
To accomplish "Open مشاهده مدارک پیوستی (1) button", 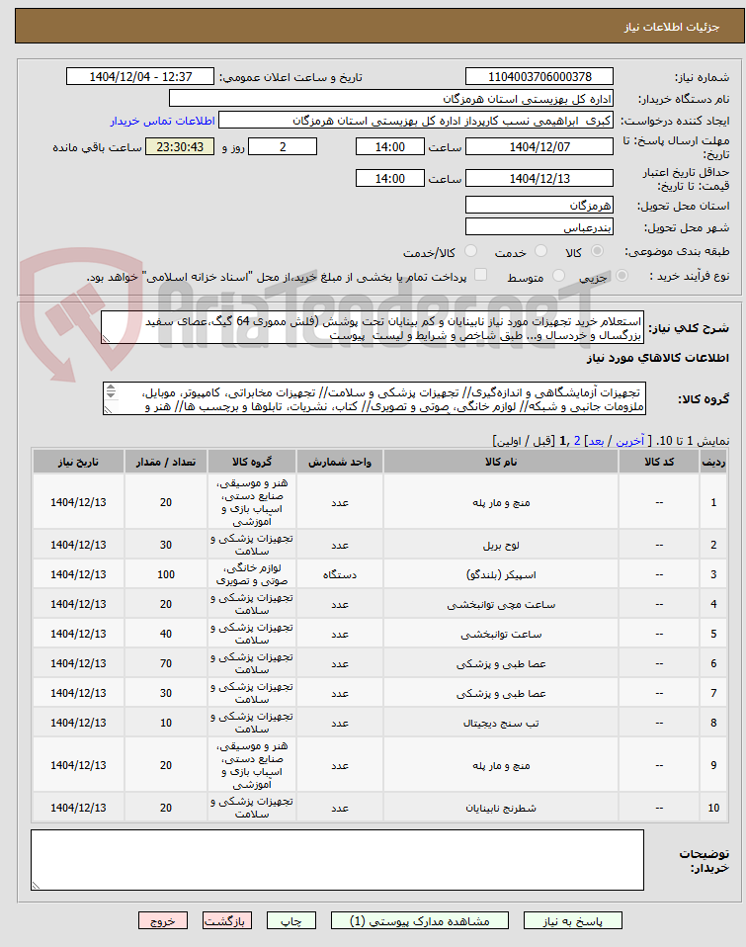I will point(420,921).
